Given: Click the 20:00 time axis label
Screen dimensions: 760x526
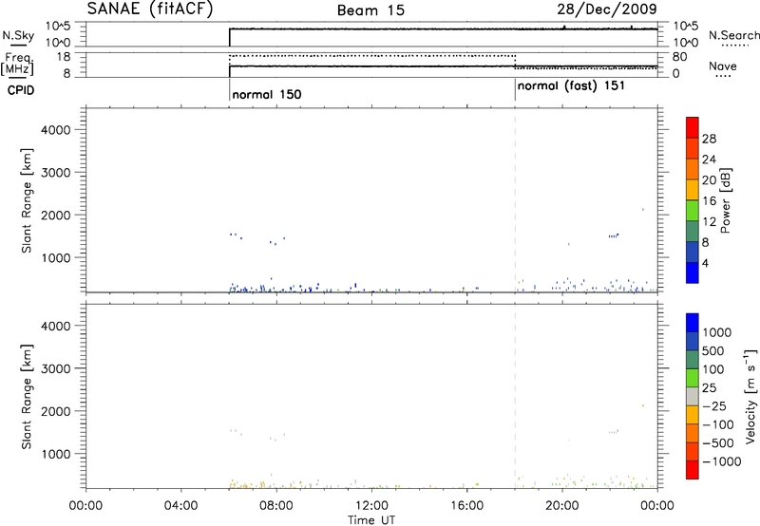Looking at the screenshot, I should pos(562,506).
